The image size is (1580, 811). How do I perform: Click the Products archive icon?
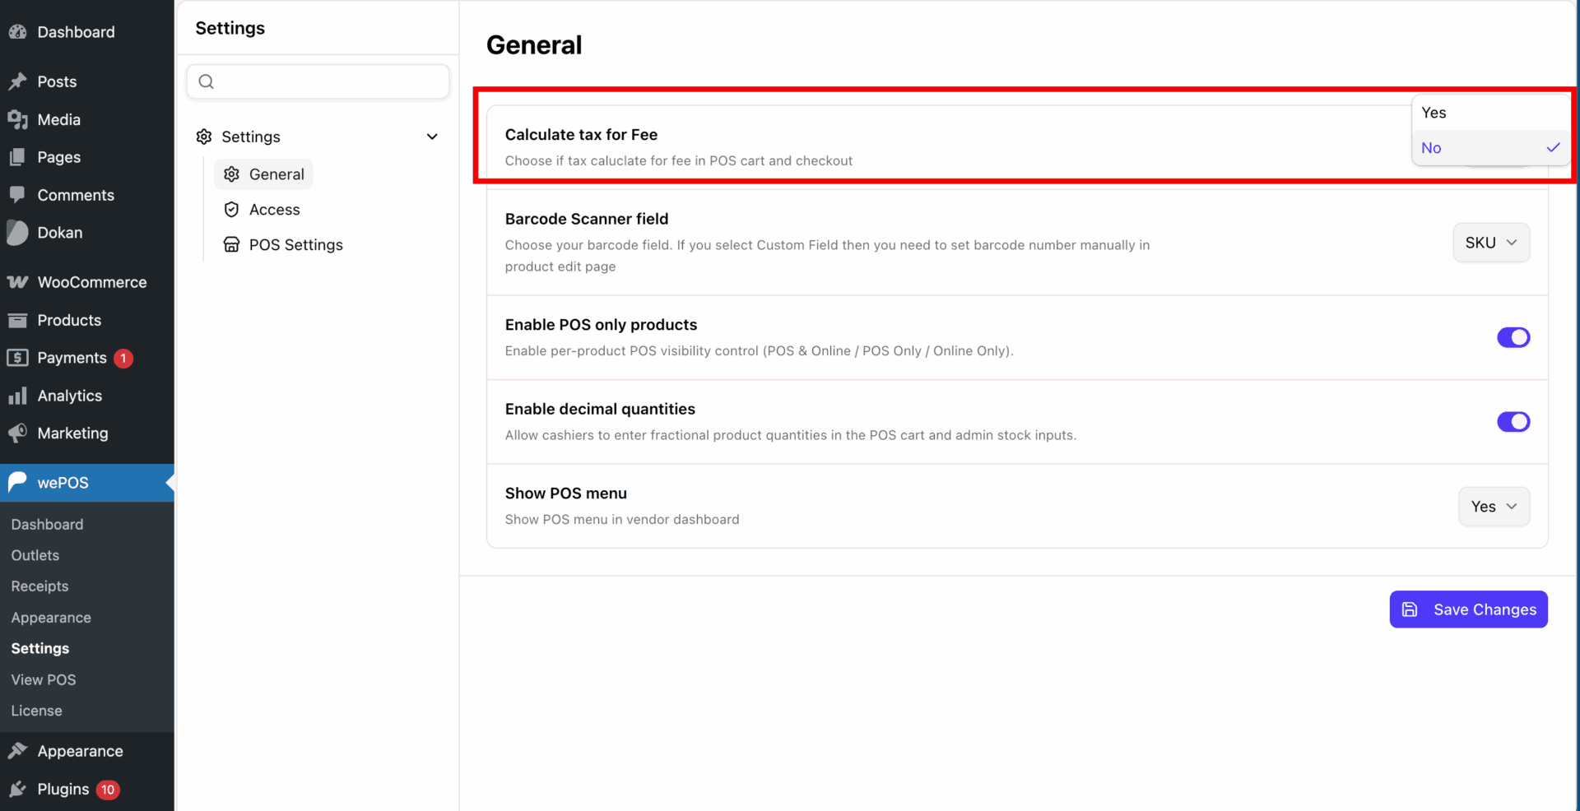[17, 320]
